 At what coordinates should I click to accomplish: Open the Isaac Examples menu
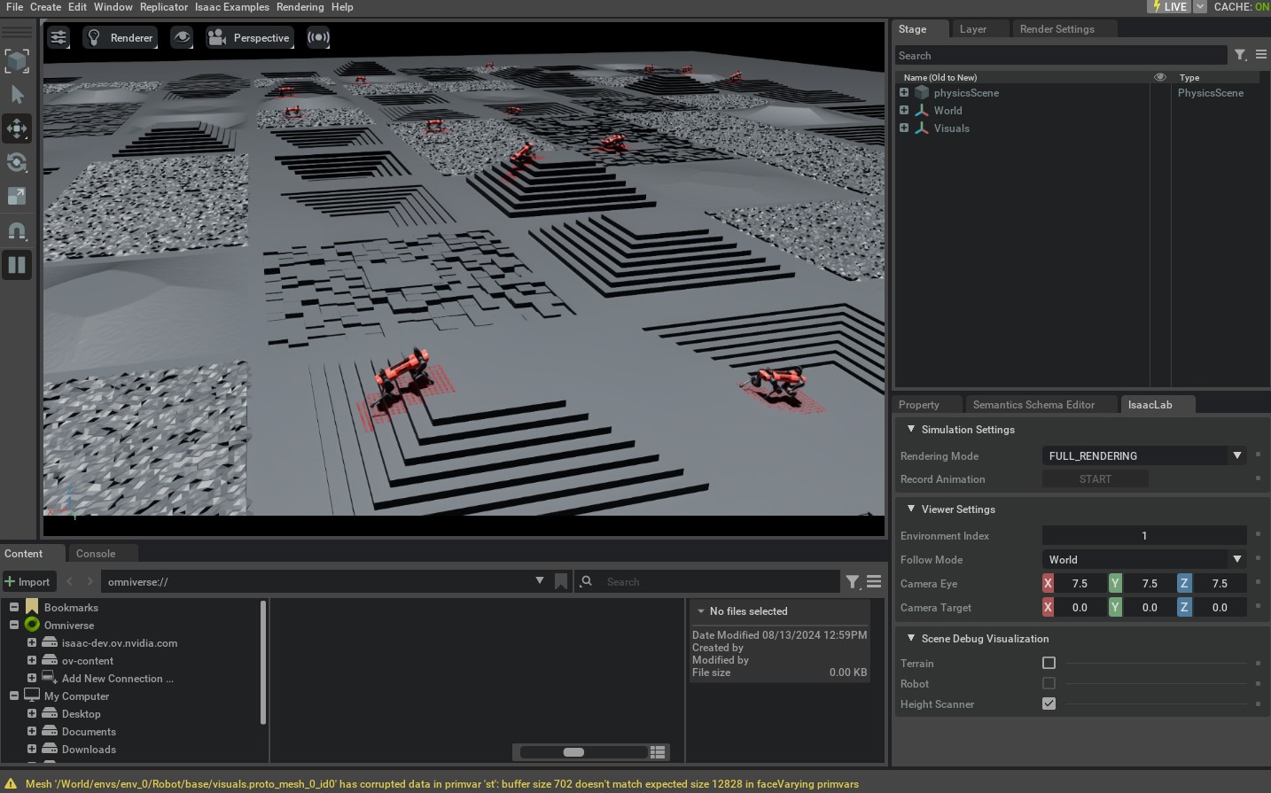click(232, 7)
